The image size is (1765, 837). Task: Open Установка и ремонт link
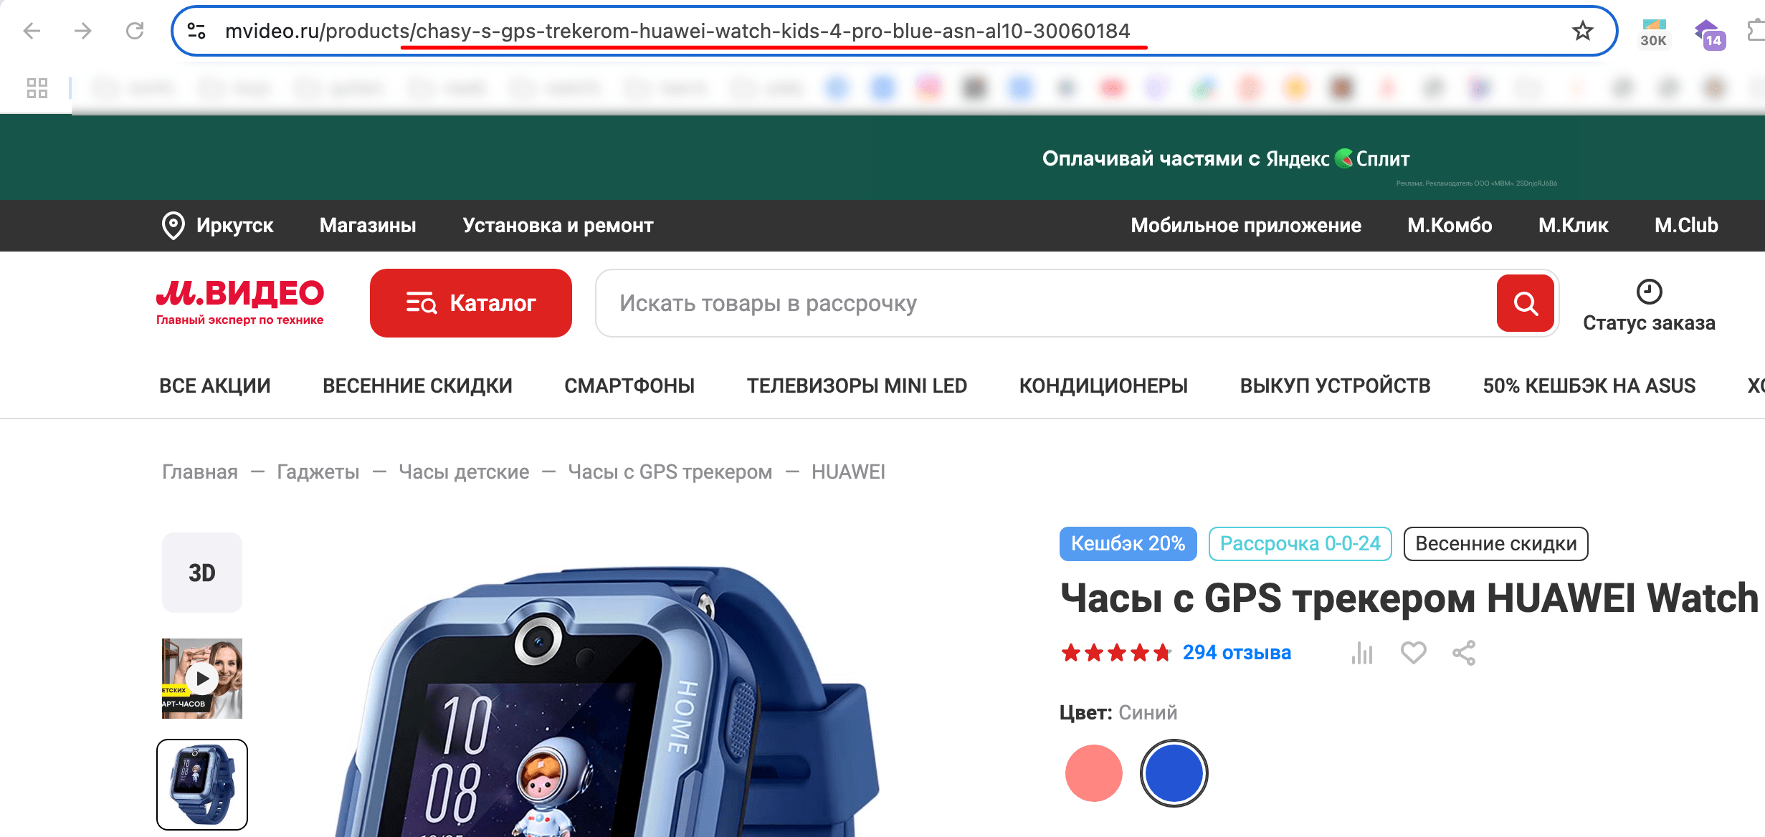click(x=558, y=226)
